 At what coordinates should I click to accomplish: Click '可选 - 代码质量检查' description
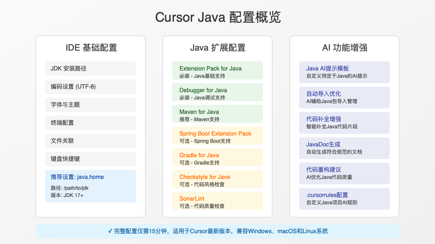click(202, 206)
